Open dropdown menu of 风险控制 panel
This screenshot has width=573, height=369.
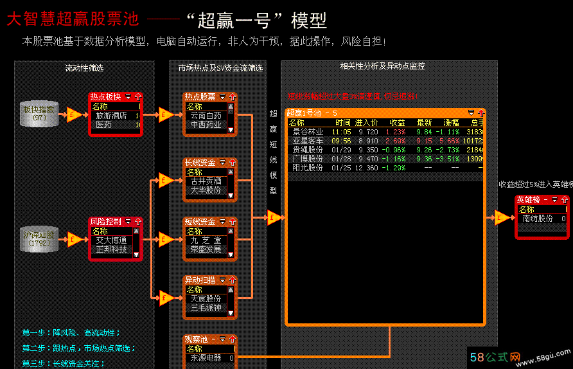tap(128, 222)
